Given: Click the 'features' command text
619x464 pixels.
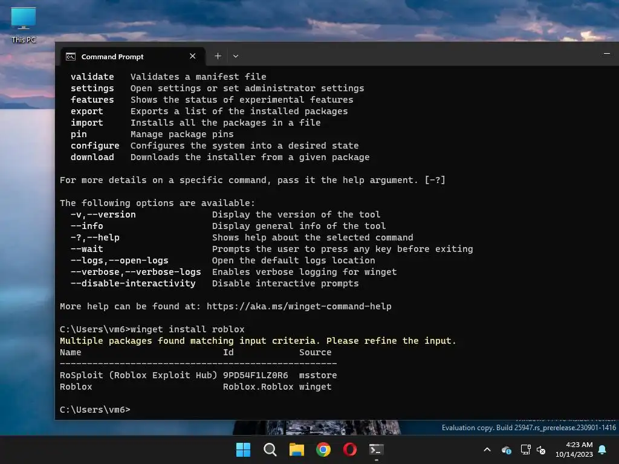Looking at the screenshot, I should click(x=92, y=100).
